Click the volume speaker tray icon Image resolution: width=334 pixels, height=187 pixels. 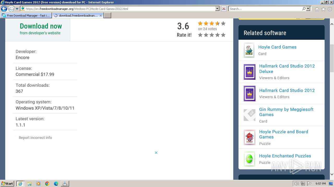point(297,184)
